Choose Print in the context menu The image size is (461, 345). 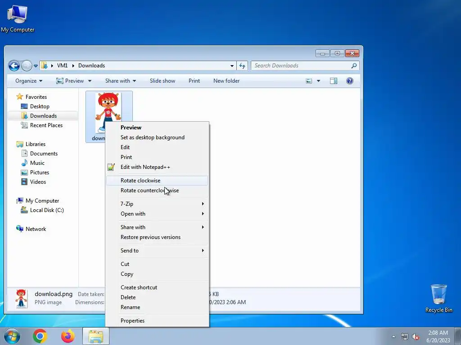[157, 157]
